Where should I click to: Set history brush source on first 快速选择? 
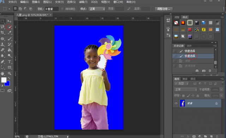(x=175, y=51)
